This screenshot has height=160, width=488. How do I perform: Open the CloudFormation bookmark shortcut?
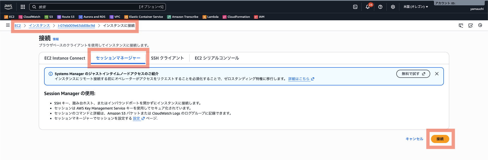[x=236, y=17]
